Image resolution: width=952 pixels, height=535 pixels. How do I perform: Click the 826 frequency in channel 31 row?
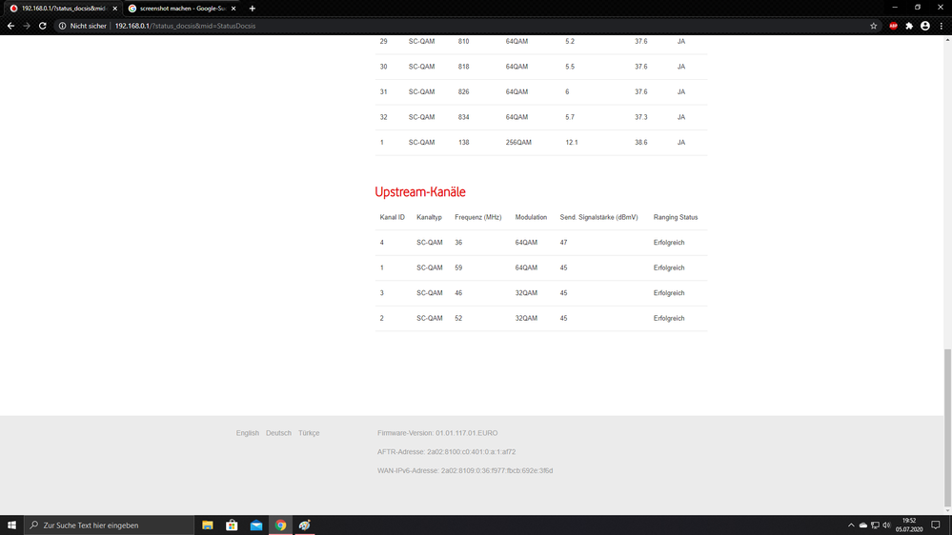[463, 92]
